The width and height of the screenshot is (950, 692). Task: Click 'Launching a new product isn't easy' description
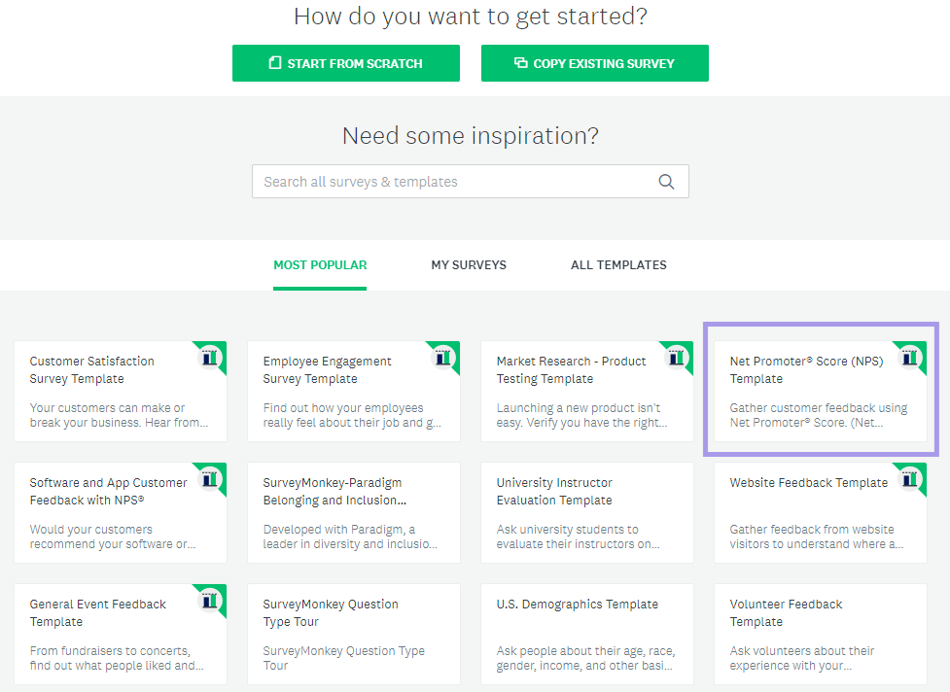581,415
